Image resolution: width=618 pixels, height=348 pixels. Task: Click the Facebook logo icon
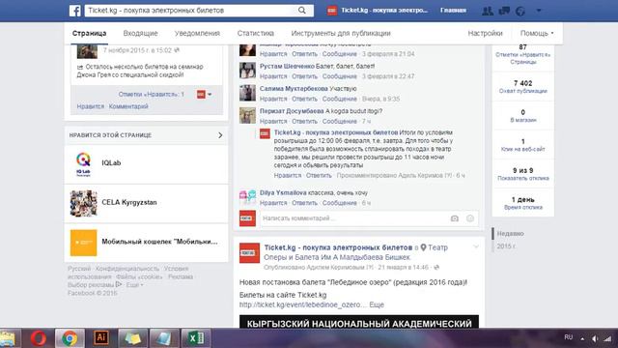(75, 11)
